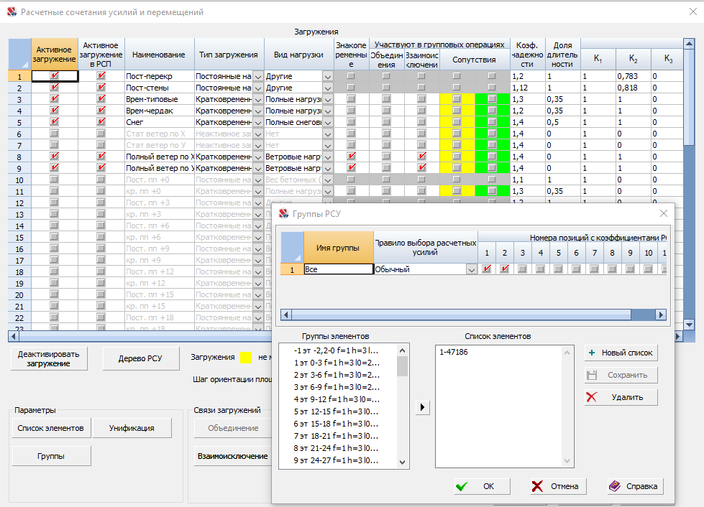Close the Группы РСУ dialog
Image resolution: width=704 pixels, height=507 pixels.
pyautogui.click(x=663, y=213)
